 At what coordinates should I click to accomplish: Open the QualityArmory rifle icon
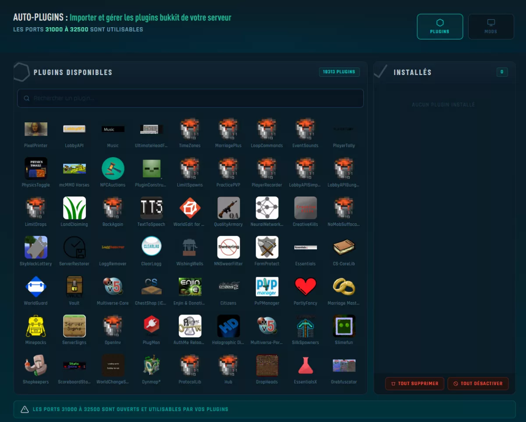coord(229,208)
